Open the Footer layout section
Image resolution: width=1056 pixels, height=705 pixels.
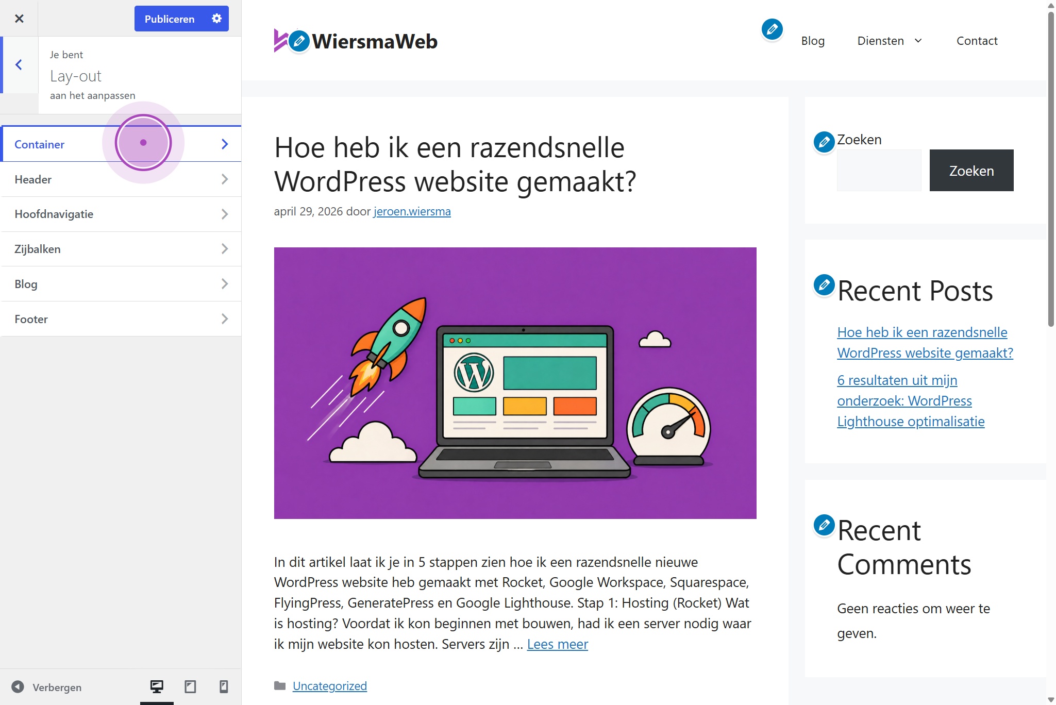coord(122,319)
